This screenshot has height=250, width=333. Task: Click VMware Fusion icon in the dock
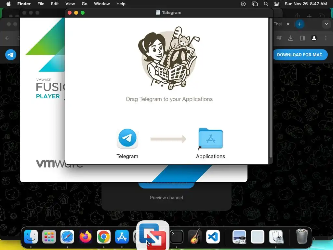[x=153, y=236]
